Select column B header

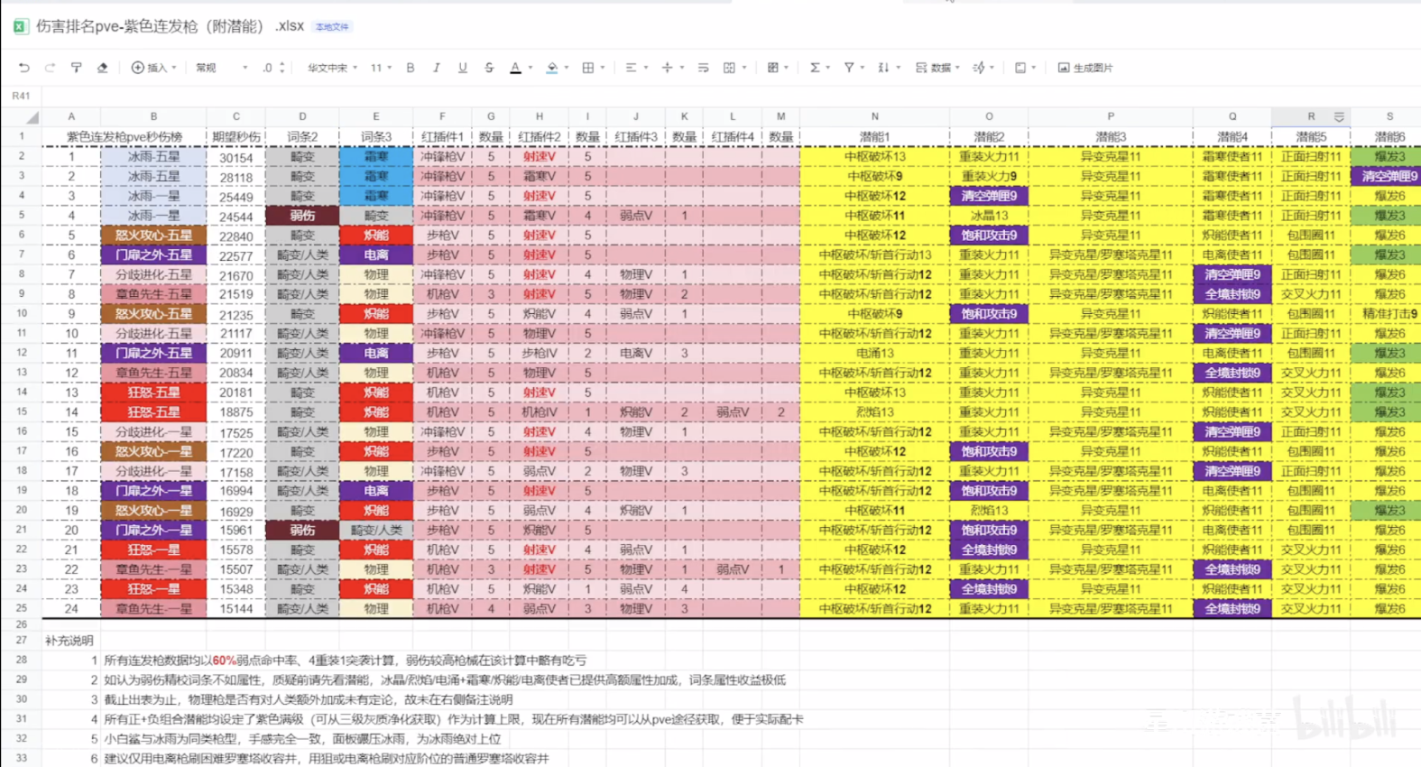153,116
